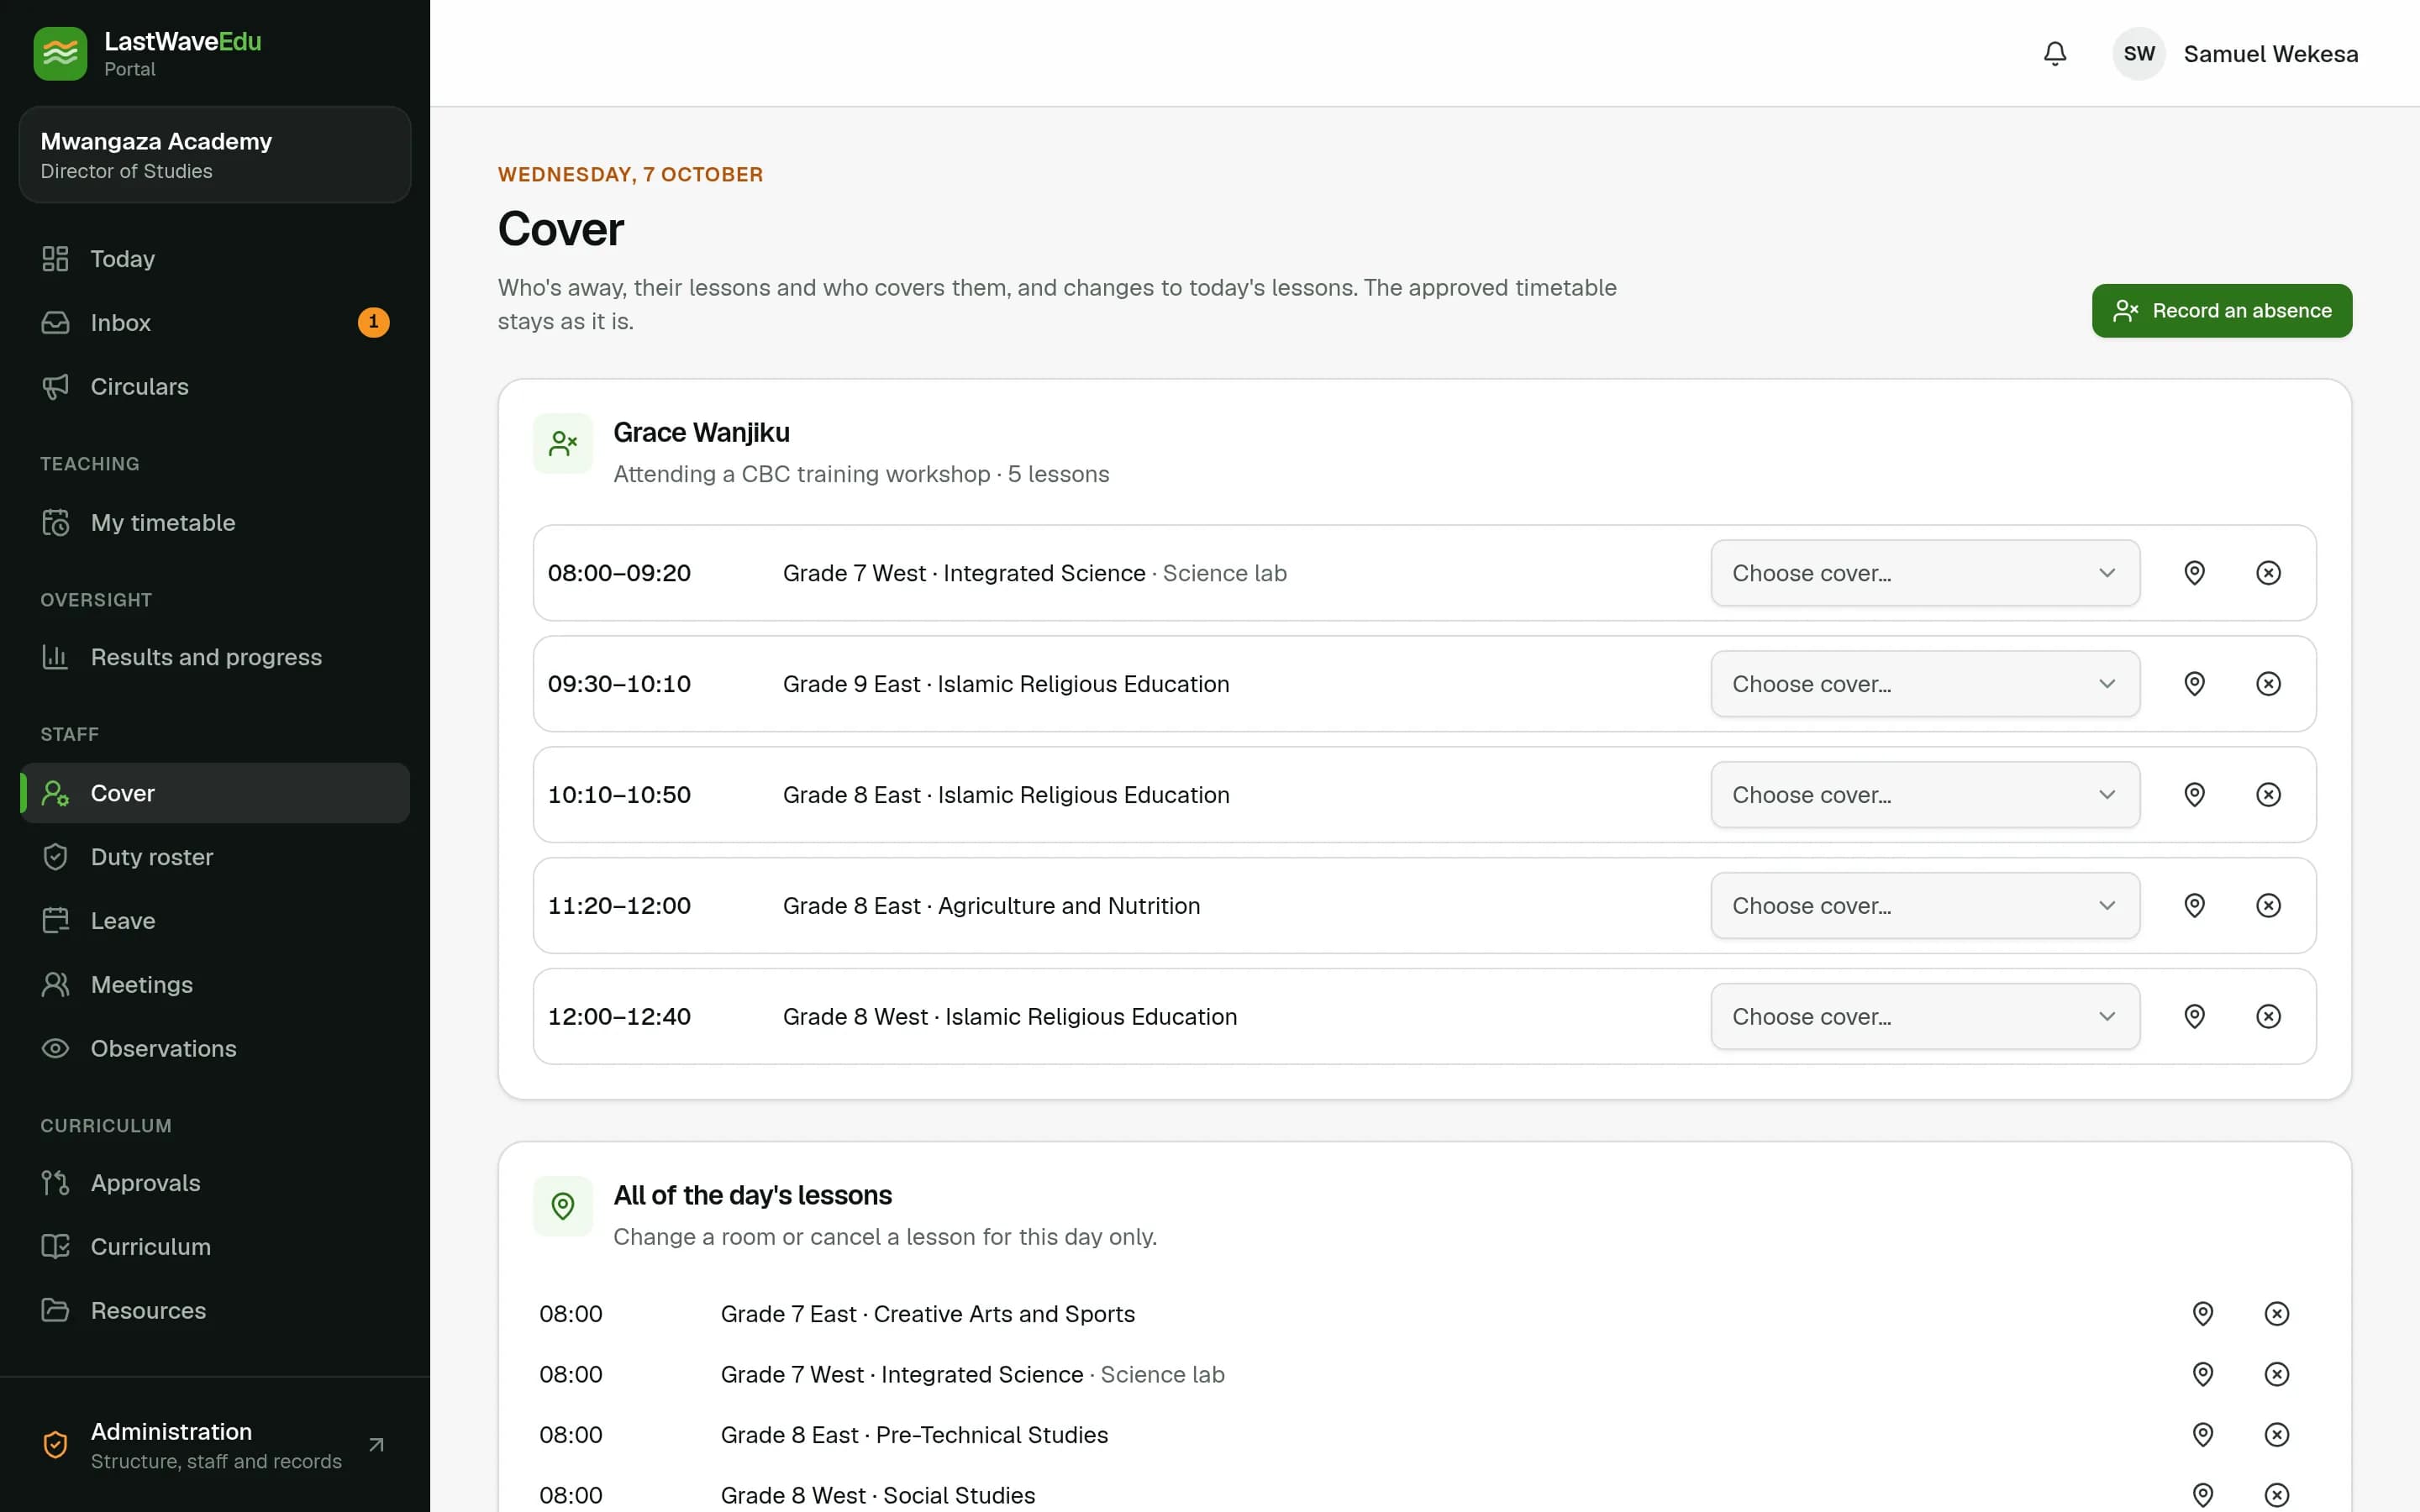2420x1512 pixels.
Task: Choose cover for Agriculture and Nutrition lesson
Action: click(x=1925, y=906)
